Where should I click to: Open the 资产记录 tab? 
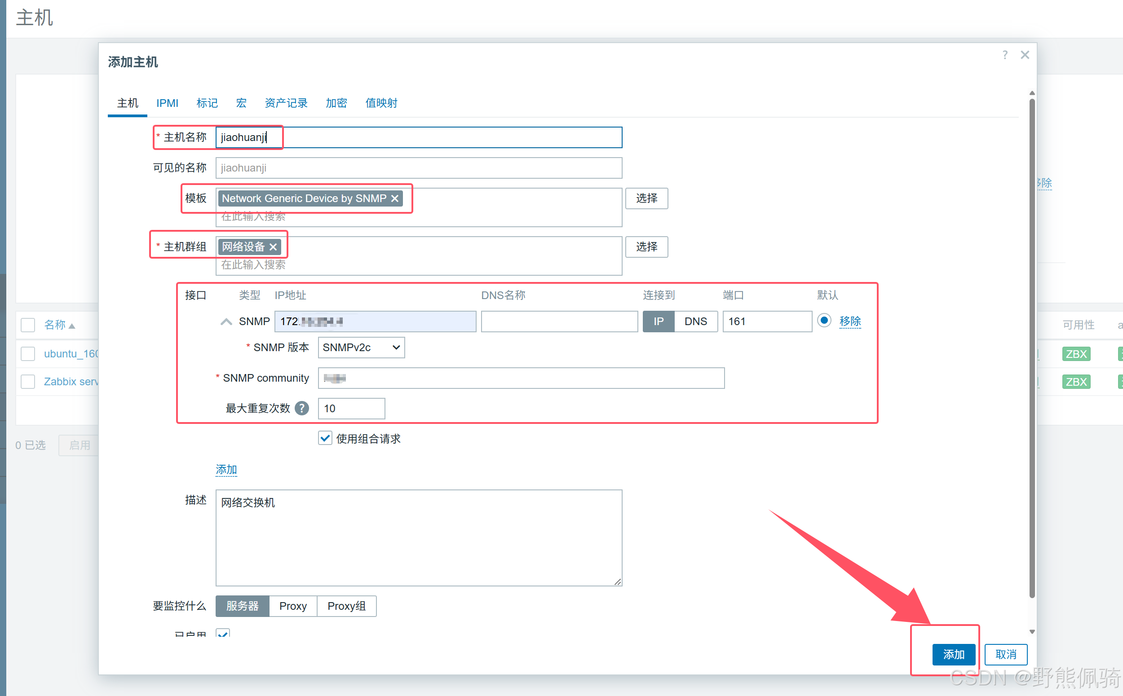286,103
